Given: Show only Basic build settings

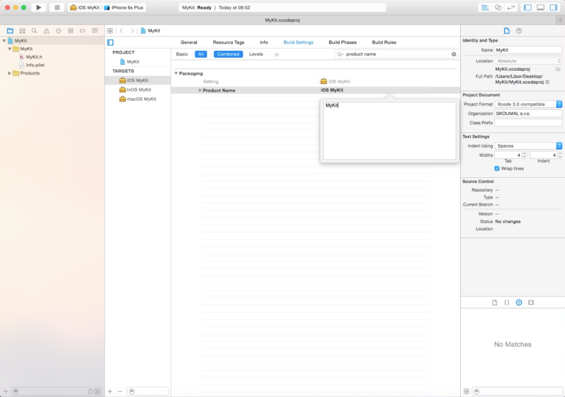Looking at the screenshot, I should (182, 54).
